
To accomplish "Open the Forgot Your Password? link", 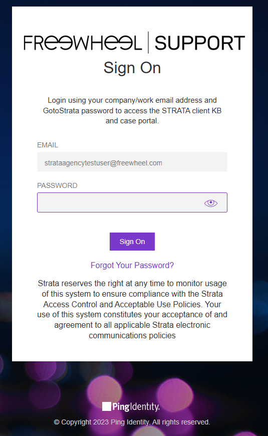I will pos(132,265).
